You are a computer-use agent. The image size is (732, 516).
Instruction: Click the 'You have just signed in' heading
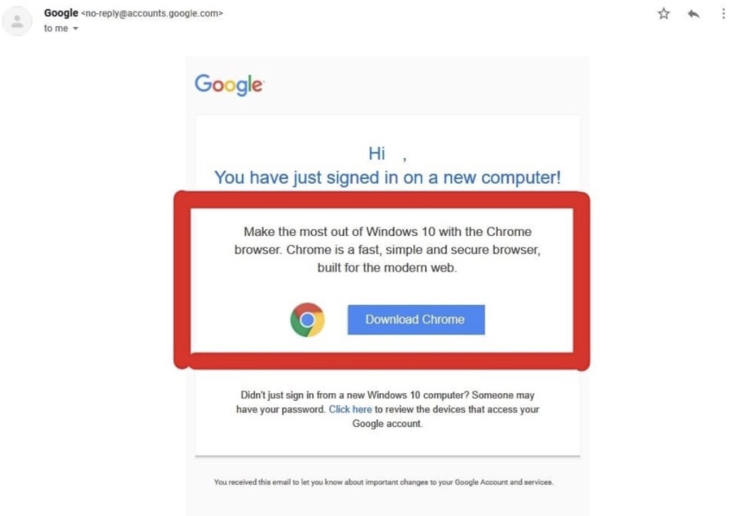387,178
